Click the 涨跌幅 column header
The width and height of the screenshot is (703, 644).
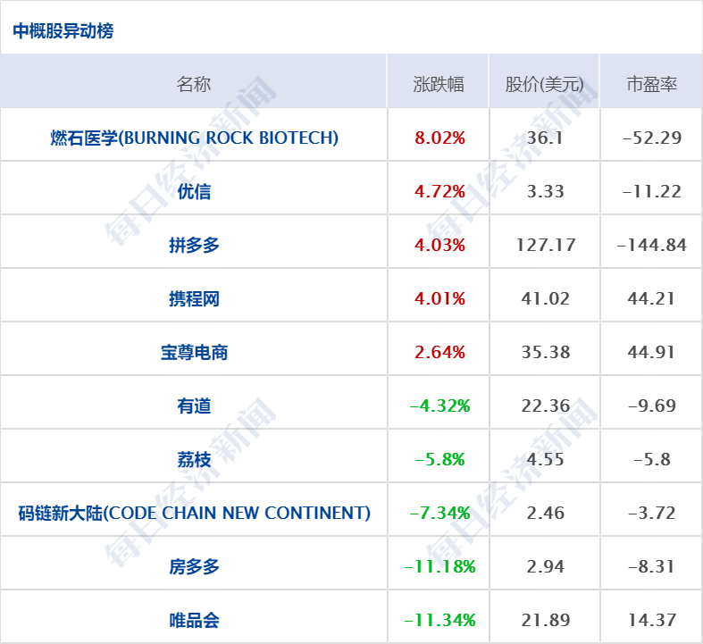click(439, 84)
